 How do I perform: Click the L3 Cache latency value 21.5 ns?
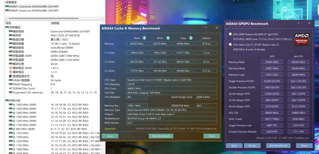(206, 71)
